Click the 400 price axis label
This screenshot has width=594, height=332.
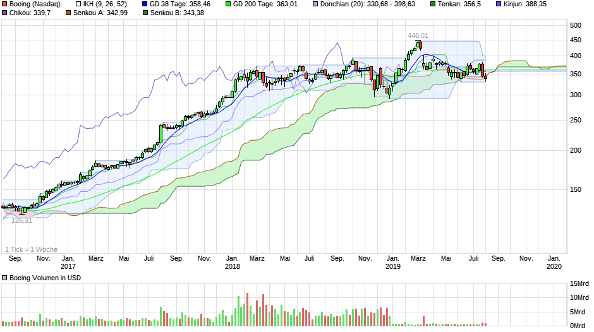576,56
